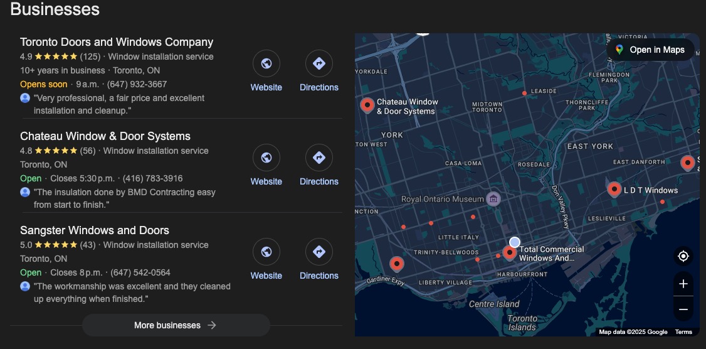Click the 4.8 star rating with 56 reviews

[58, 151]
